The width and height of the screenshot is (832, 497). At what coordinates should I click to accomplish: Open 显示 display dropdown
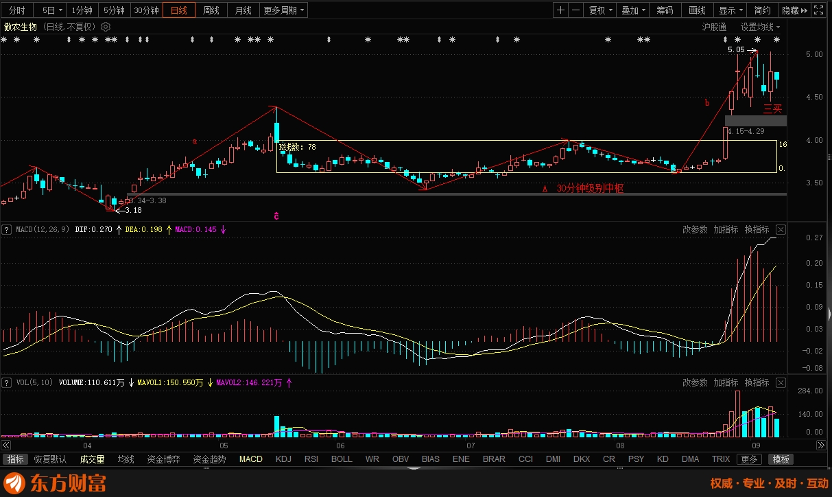730,10
